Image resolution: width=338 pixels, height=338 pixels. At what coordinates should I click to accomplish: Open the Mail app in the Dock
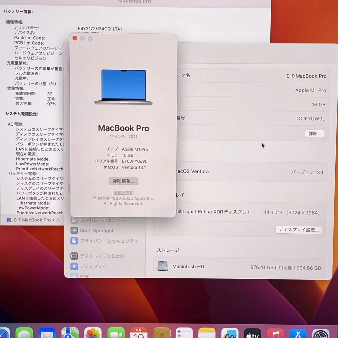click(x=47, y=333)
